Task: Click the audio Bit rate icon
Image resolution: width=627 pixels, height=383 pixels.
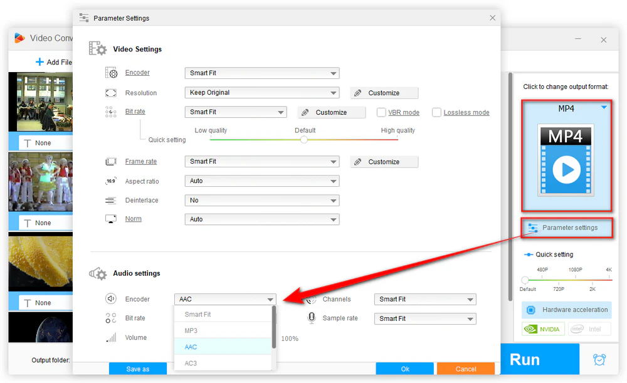Action: [x=111, y=318]
